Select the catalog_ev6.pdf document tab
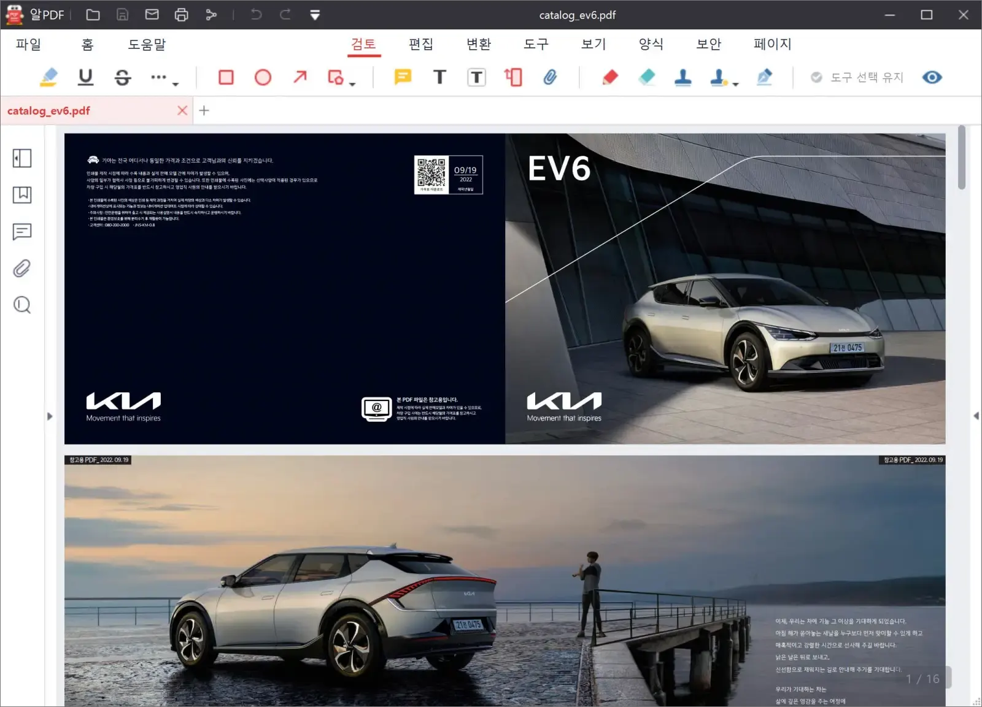Image resolution: width=982 pixels, height=707 pixels. [x=97, y=110]
